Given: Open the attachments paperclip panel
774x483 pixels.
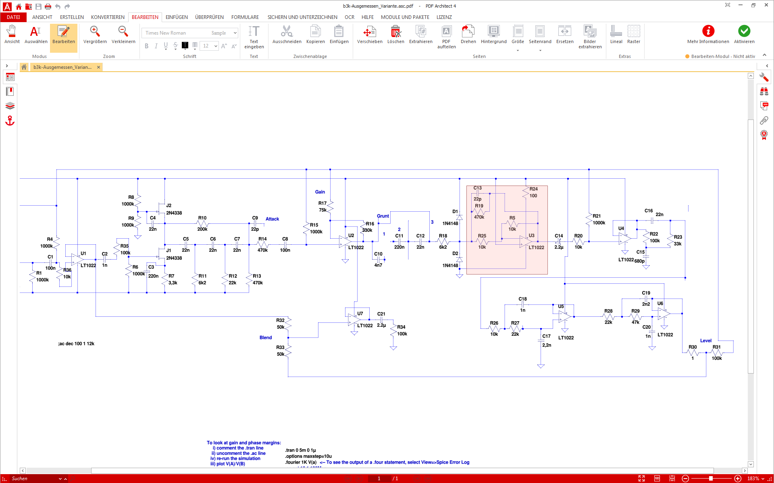Looking at the screenshot, I should [764, 120].
